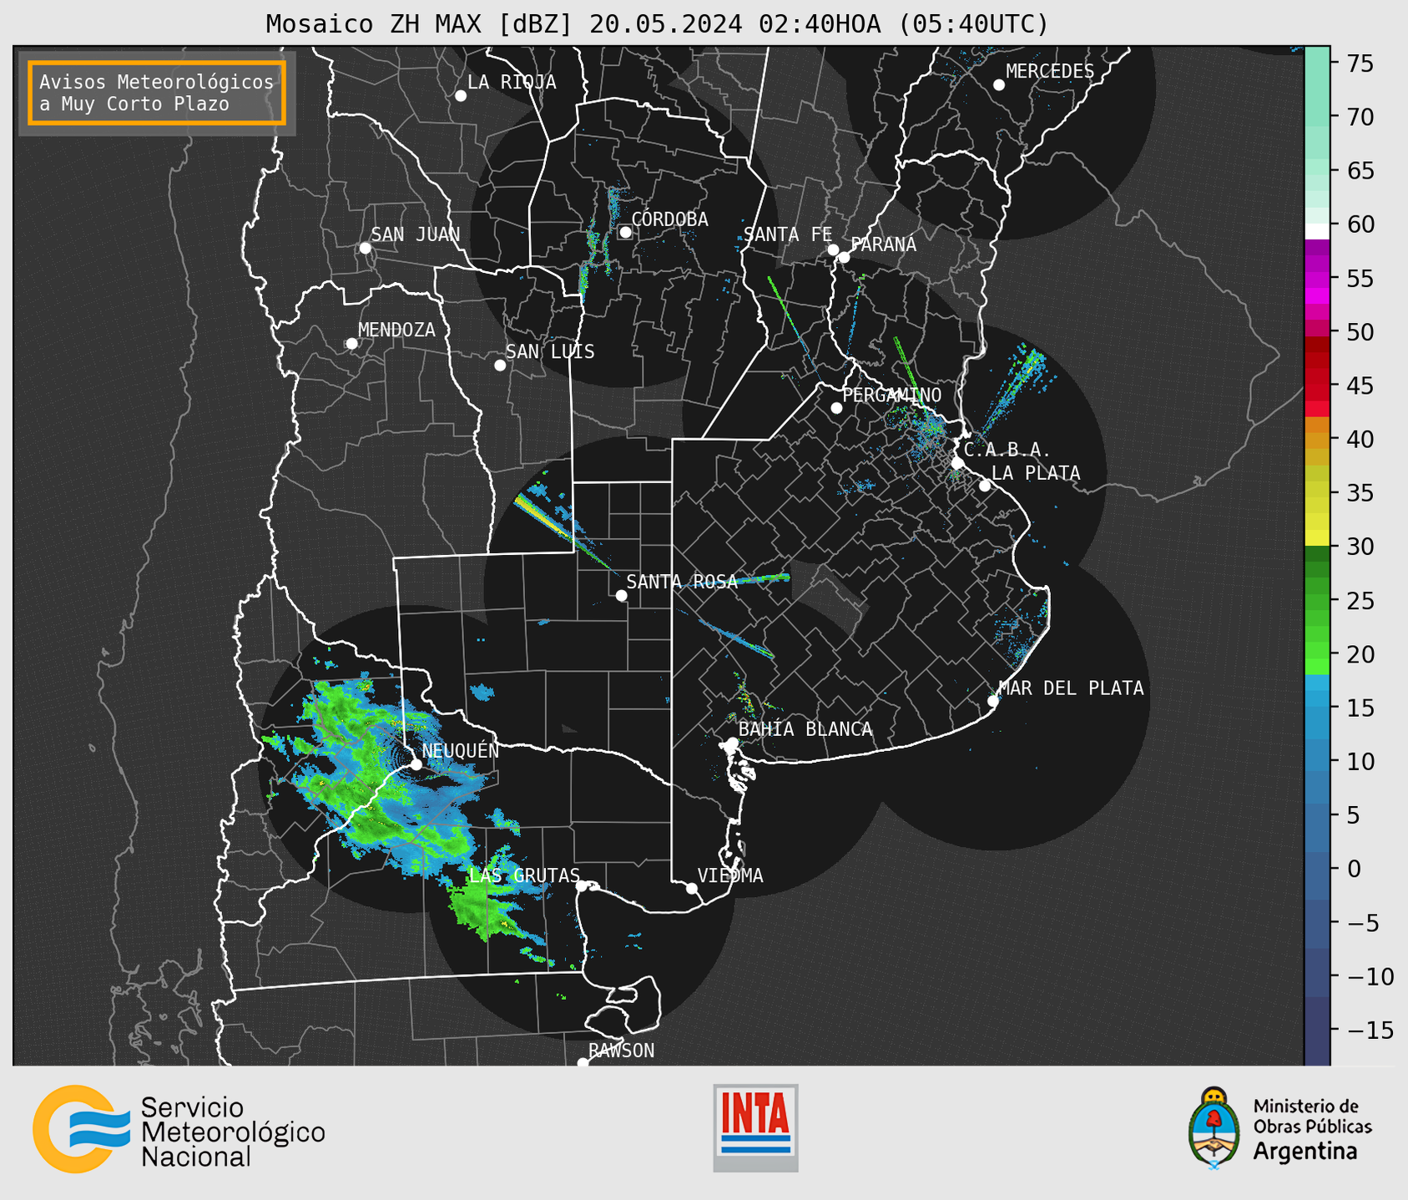Click the yellow radar streak northwest of Santa Rosa

(x=541, y=517)
